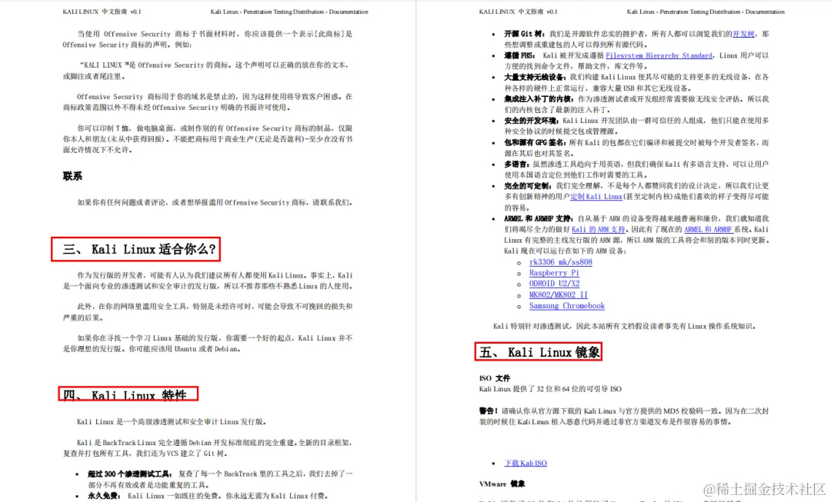831x502 pixels.
Task: Click the bold ARMEL 和 ARMHF 支持 bullet label
Action: [x=539, y=218]
